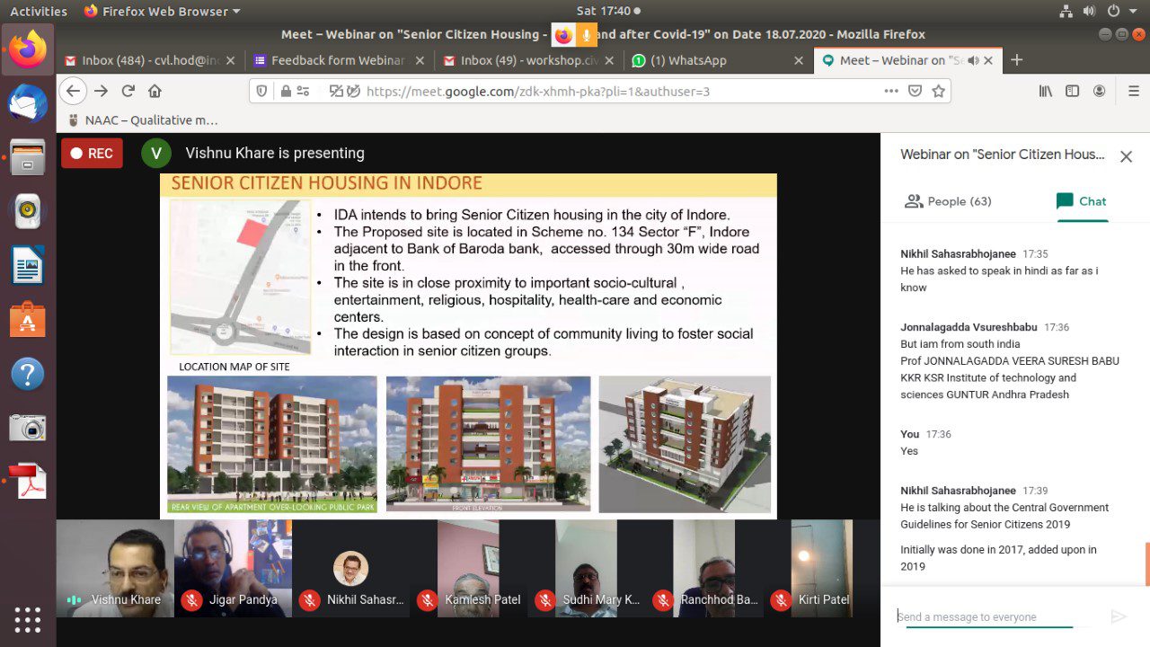This screenshot has width=1150, height=647.
Task: Open Thunderbird mail from the dock
Action: [28, 103]
